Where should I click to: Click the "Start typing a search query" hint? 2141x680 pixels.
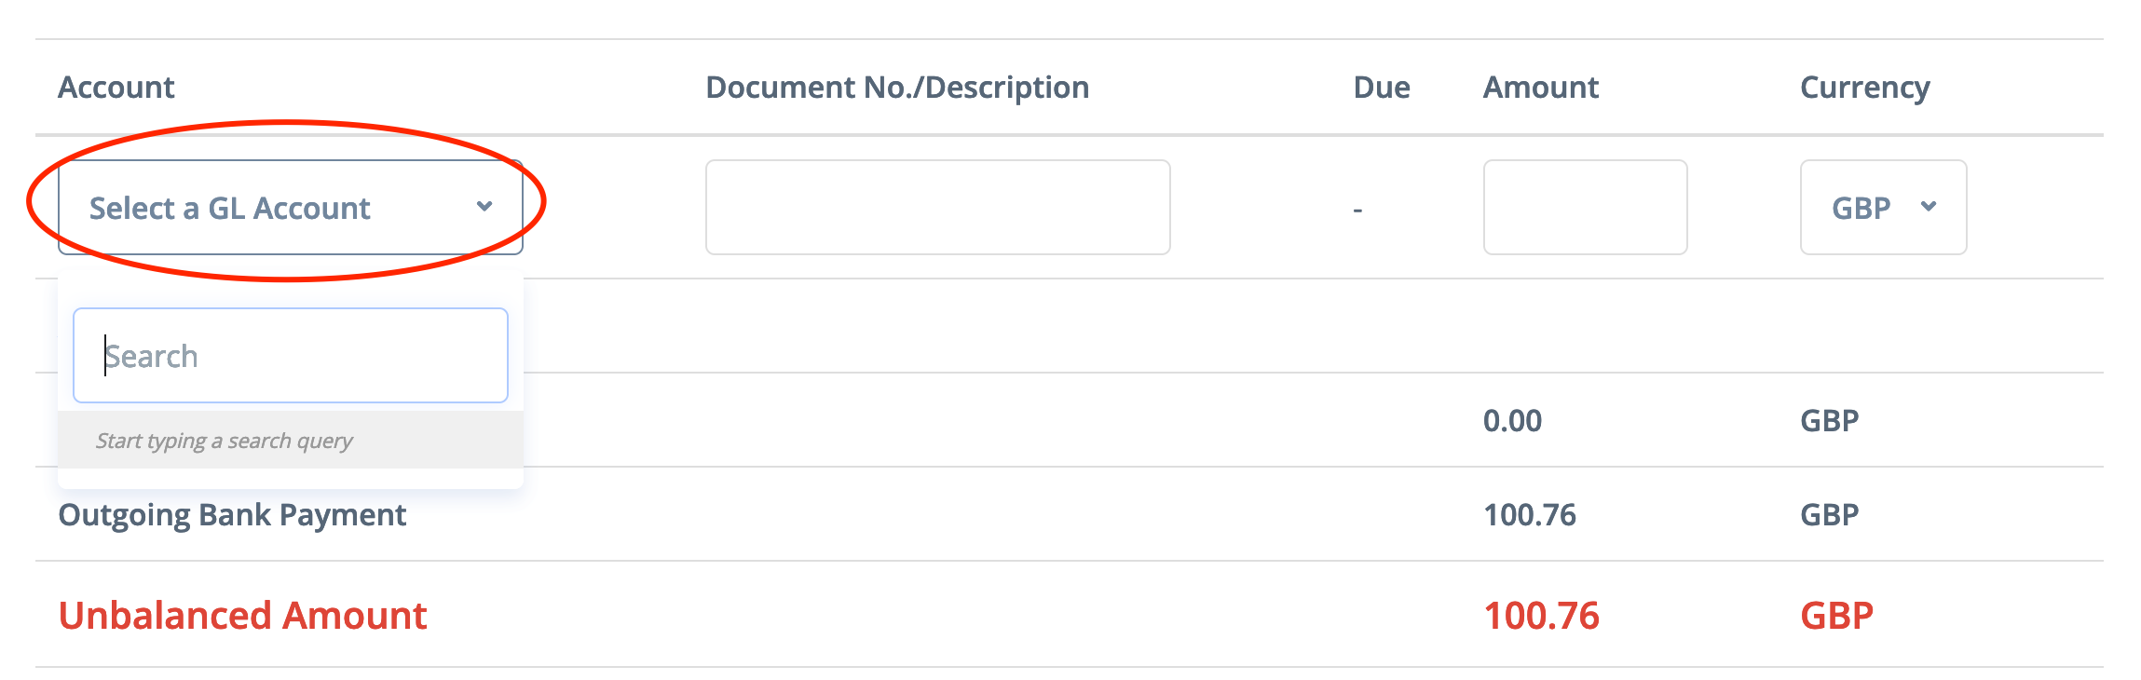225,441
